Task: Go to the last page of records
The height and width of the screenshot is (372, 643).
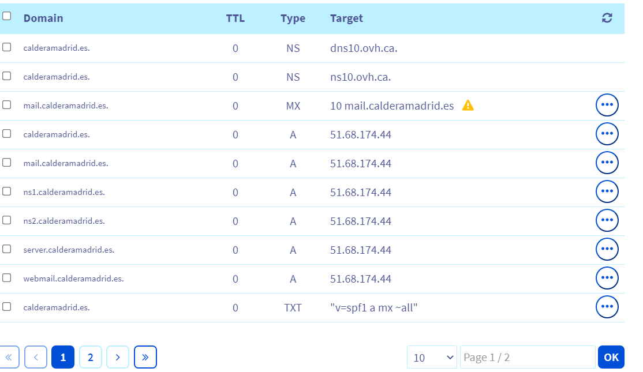Action: [145, 357]
